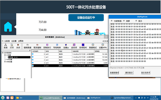Click the 关闭 toolbar icon in RtdbView

18,45
